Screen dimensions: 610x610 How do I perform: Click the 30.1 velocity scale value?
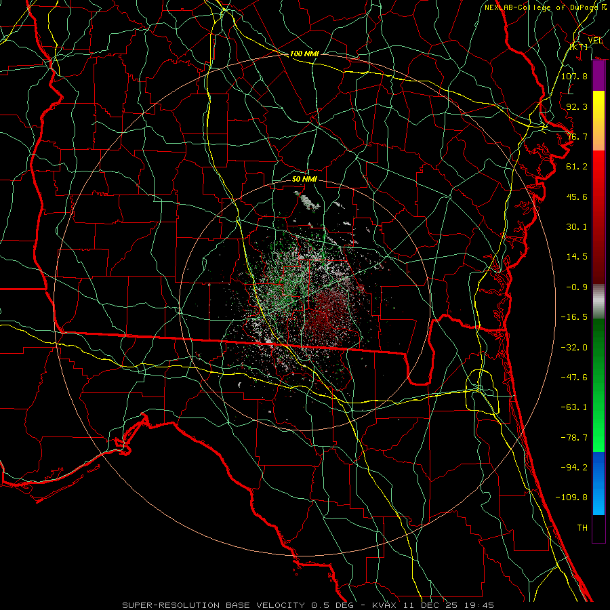[x=577, y=227]
